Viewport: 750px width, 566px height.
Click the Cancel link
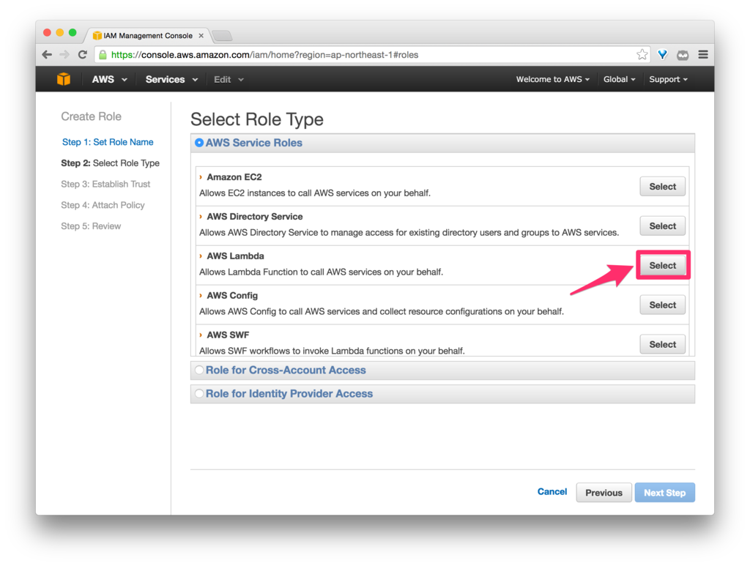552,491
